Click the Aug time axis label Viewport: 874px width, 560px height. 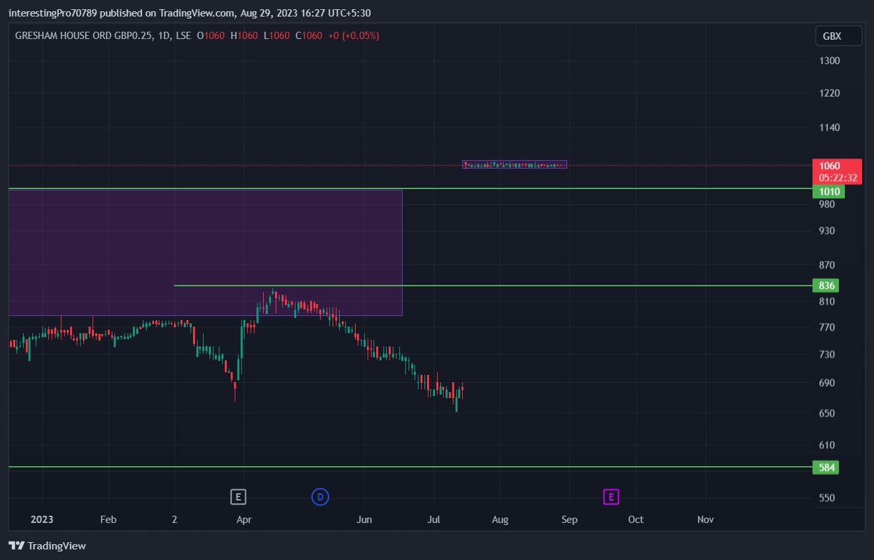pos(500,520)
